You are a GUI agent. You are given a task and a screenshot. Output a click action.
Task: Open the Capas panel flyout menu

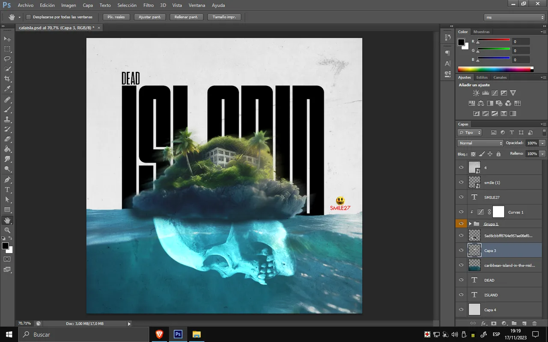point(544,124)
